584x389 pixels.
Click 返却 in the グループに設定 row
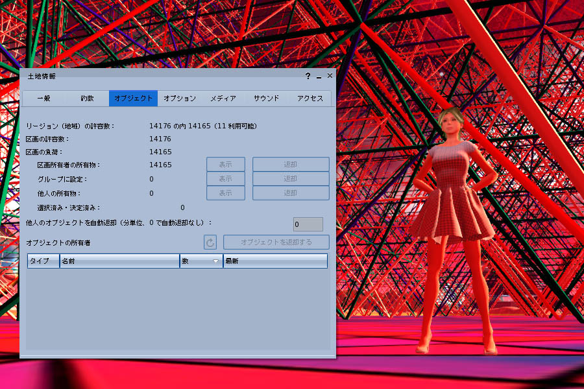[291, 179]
